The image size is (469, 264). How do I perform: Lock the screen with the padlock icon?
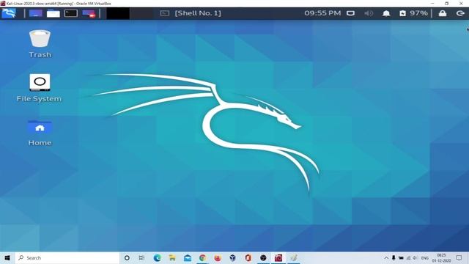(443, 13)
